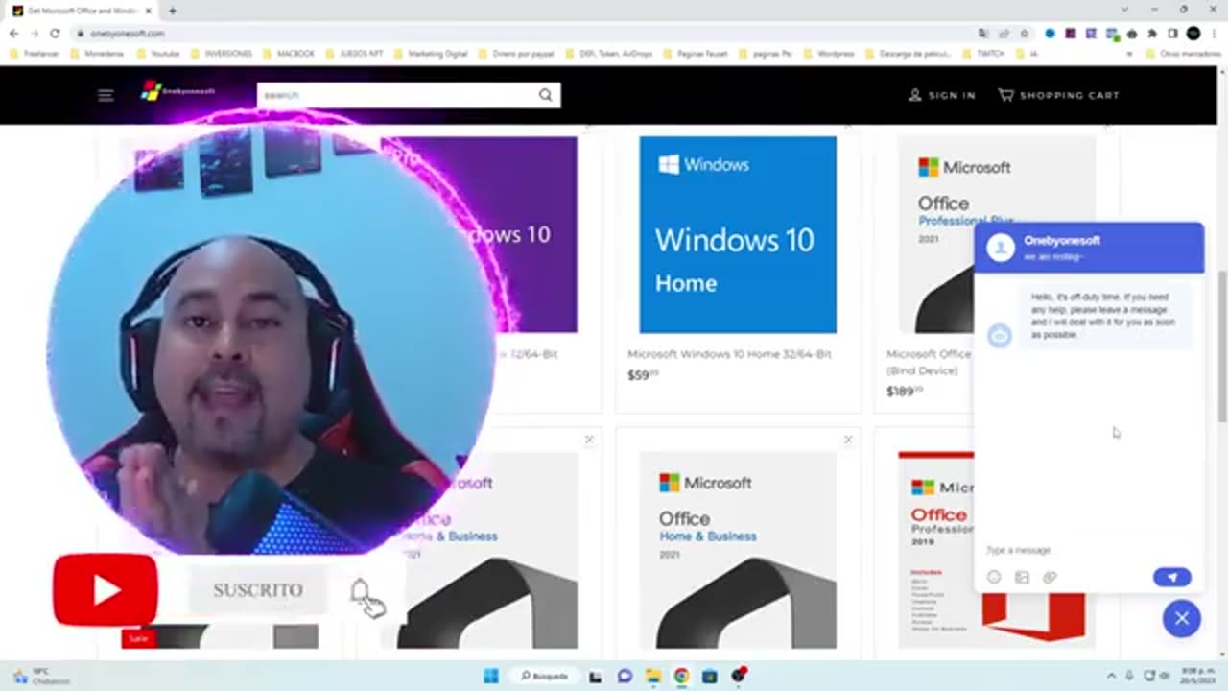Click the taskbar clock and date
Image resolution: width=1228 pixels, height=691 pixels.
[x=1195, y=676]
